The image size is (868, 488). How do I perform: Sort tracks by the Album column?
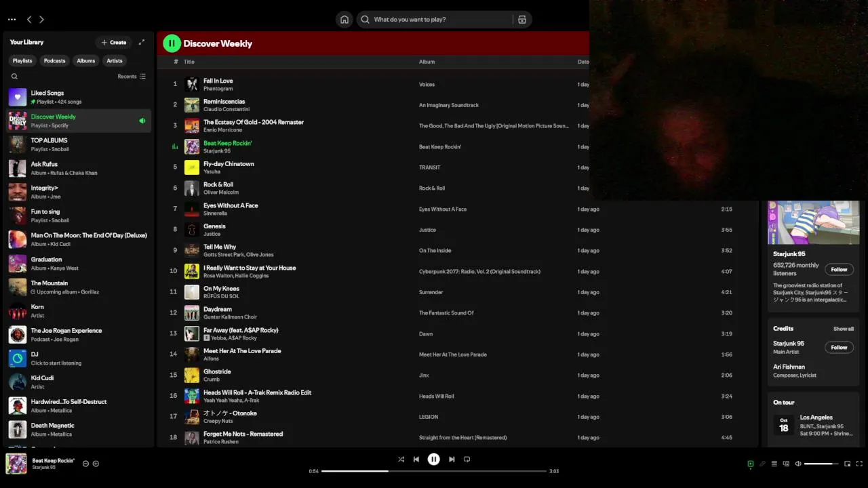click(x=427, y=62)
